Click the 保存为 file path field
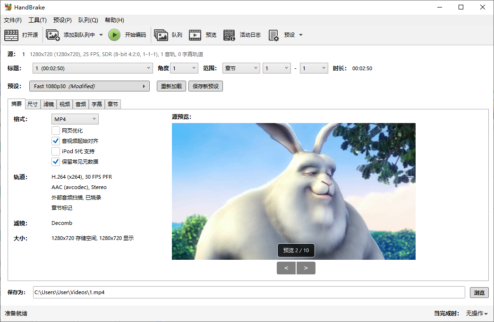Image resolution: width=494 pixels, height=322 pixels. [249, 292]
